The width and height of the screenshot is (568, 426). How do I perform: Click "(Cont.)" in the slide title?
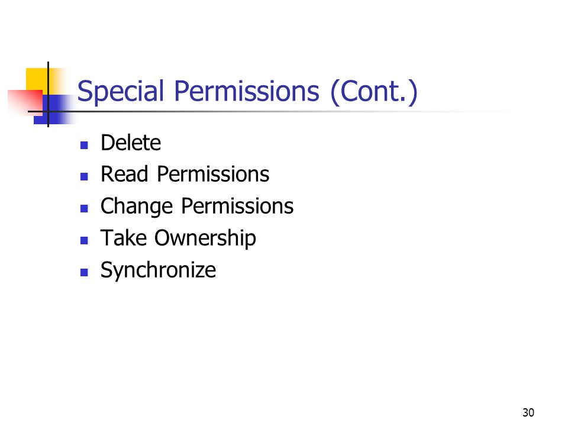(374, 92)
